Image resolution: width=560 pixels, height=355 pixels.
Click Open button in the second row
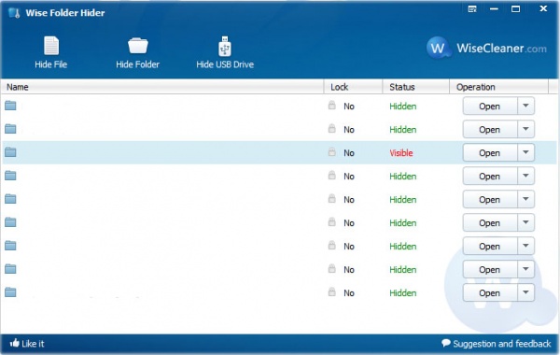click(x=490, y=130)
